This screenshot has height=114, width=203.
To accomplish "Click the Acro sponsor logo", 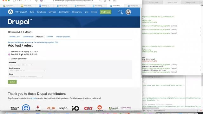I will click(x=51, y=108).
